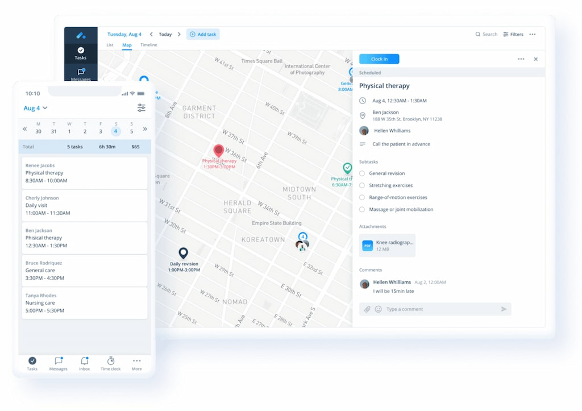The image size is (582, 411).
Task: Open the task detail options menu
Action: 521,59
